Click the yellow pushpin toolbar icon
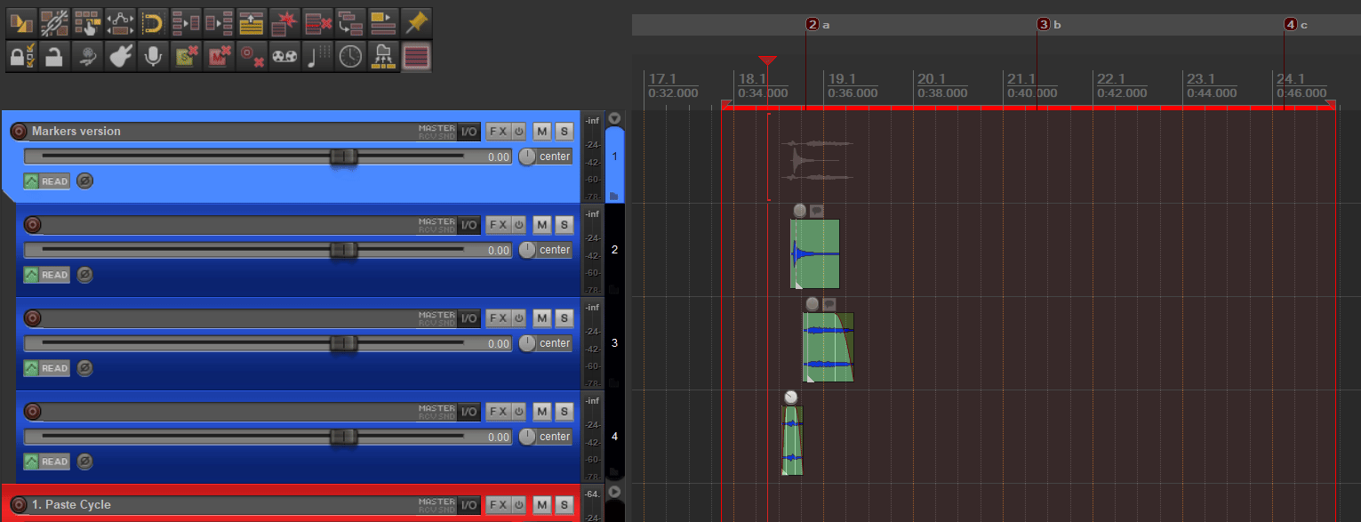This screenshot has width=1361, height=522. 416,21
